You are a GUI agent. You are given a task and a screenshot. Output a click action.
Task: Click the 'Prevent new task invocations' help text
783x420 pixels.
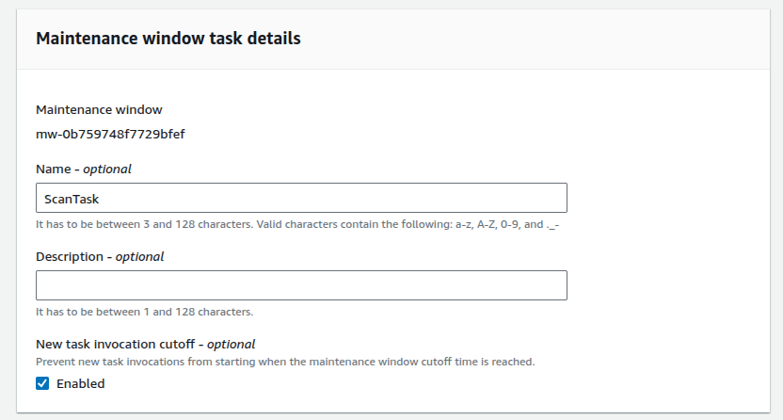click(285, 362)
